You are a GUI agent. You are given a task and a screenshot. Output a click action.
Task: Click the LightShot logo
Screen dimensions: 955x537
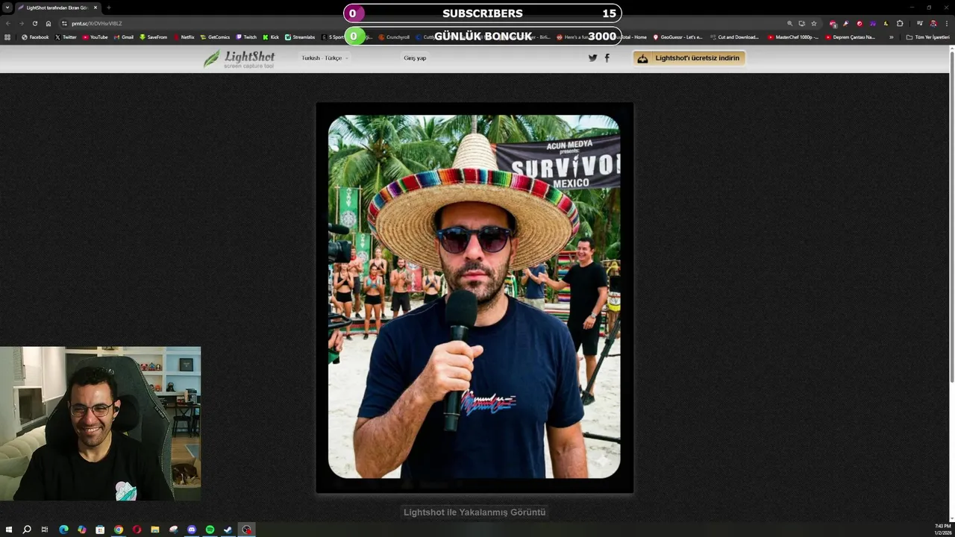click(x=239, y=59)
